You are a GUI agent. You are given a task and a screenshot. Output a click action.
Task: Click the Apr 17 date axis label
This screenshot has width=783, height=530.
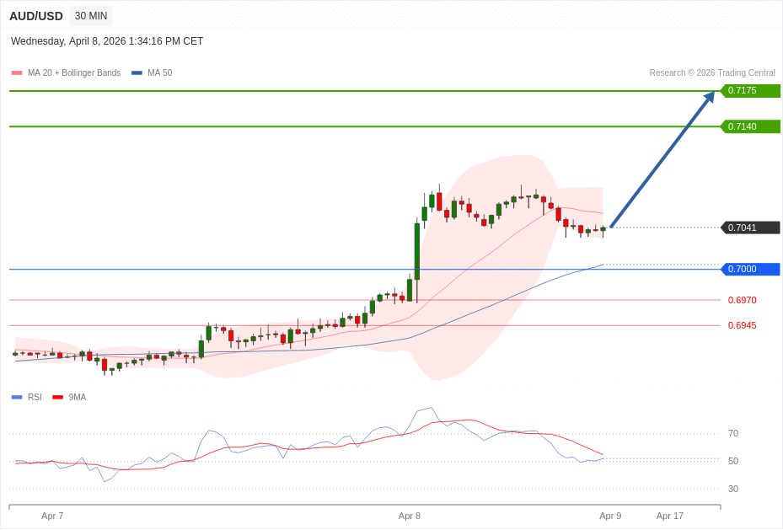pos(670,516)
